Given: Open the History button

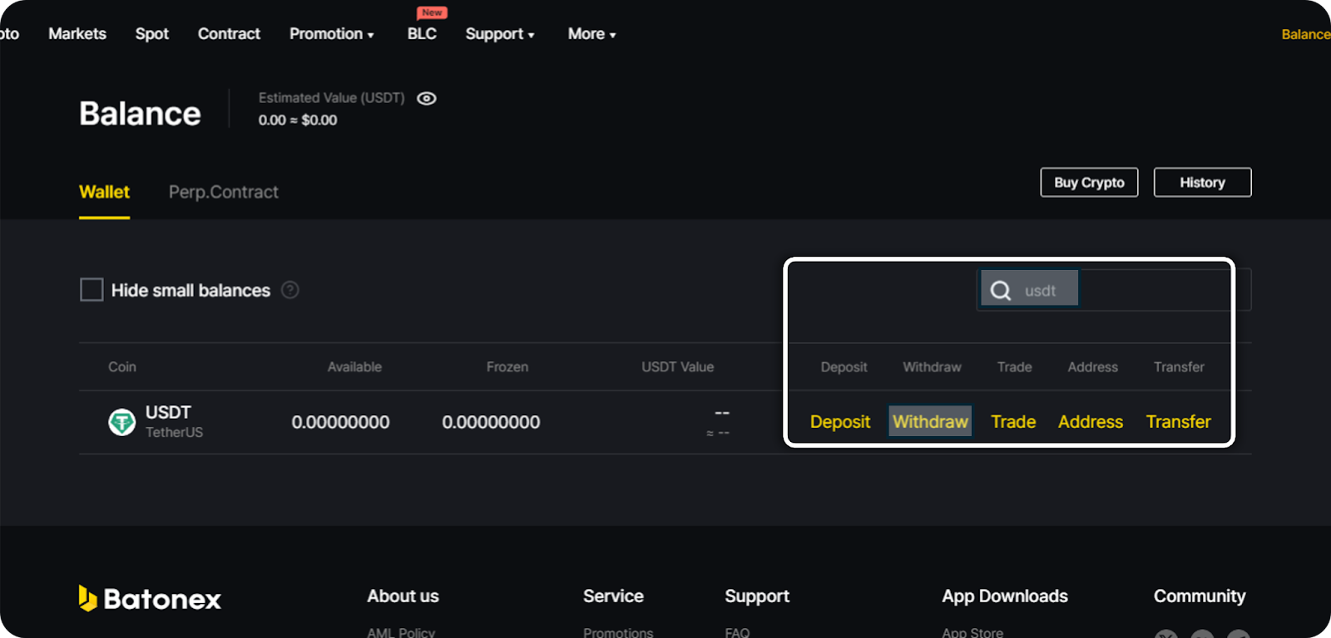Looking at the screenshot, I should pos(1202,182).
